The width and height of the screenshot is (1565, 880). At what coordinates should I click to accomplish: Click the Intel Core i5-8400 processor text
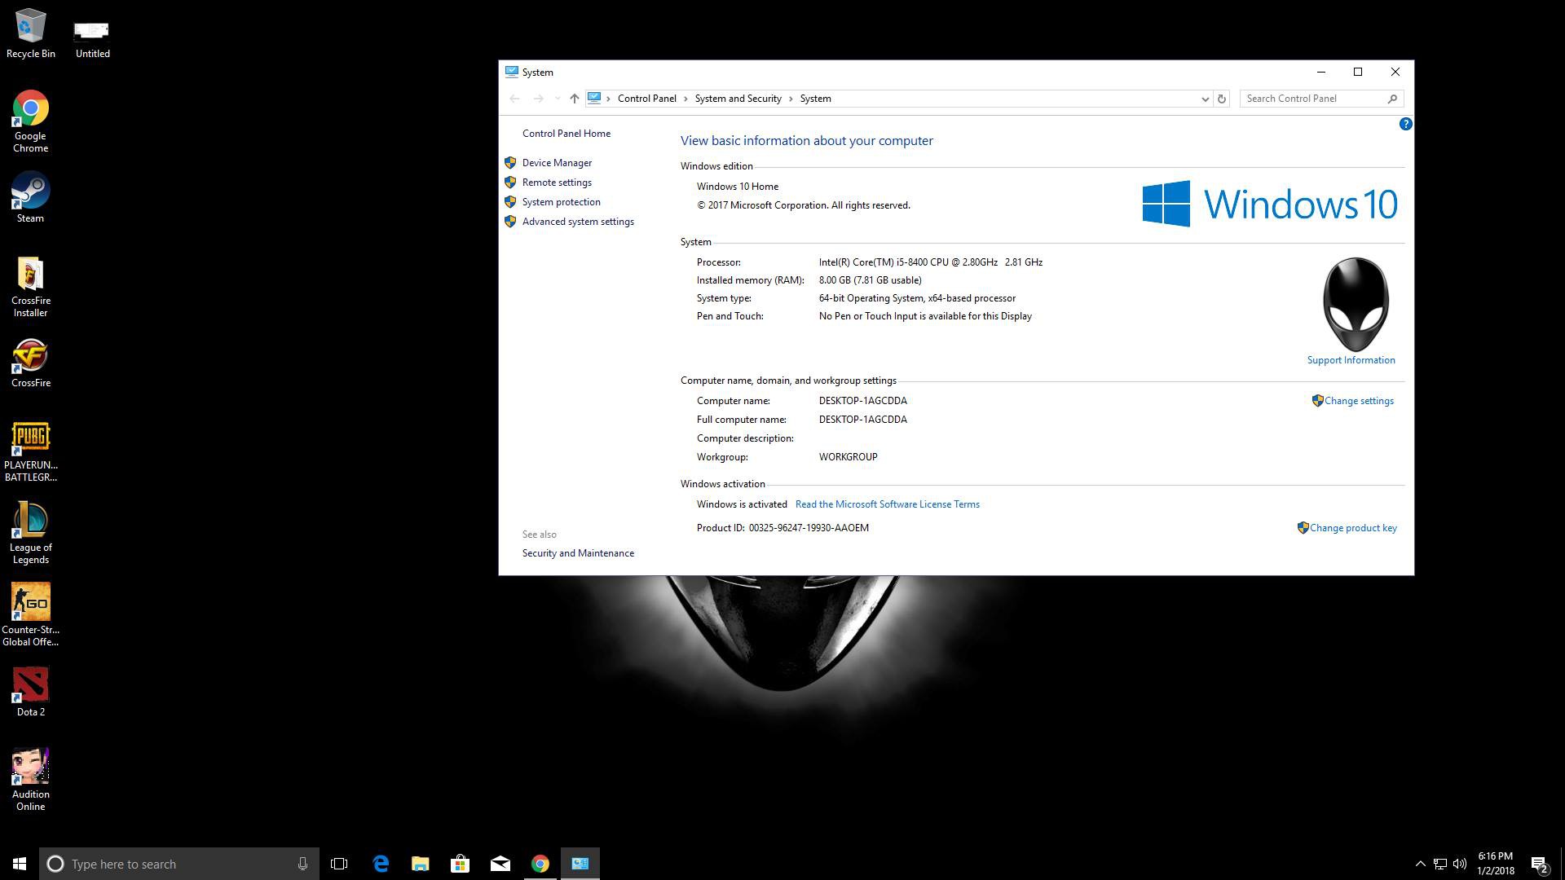(x=930, y=262)
